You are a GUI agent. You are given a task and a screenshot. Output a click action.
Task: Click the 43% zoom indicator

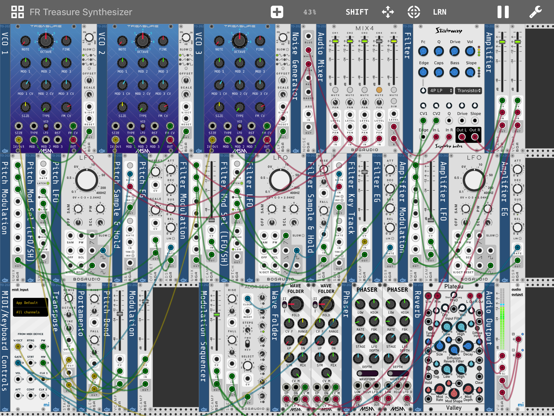[310, 12]
